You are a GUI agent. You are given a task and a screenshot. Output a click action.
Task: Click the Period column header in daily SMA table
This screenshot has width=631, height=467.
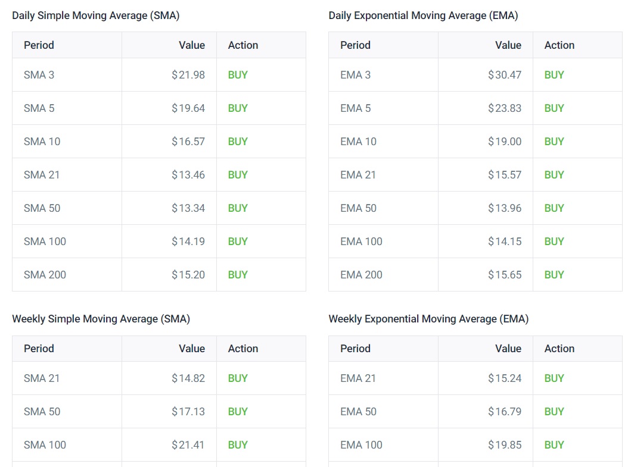[x=38, y=45]
